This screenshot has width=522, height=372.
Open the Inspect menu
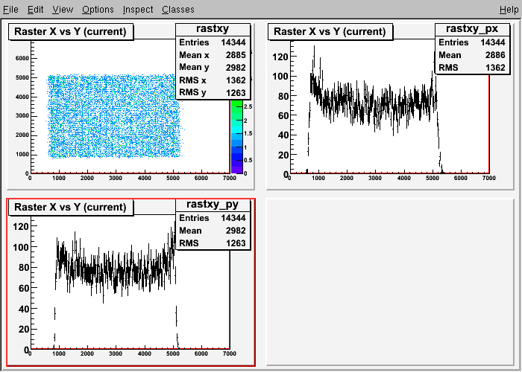138,9
